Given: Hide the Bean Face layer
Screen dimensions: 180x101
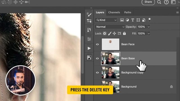Looking at the screenshot, I should point(97,44).
